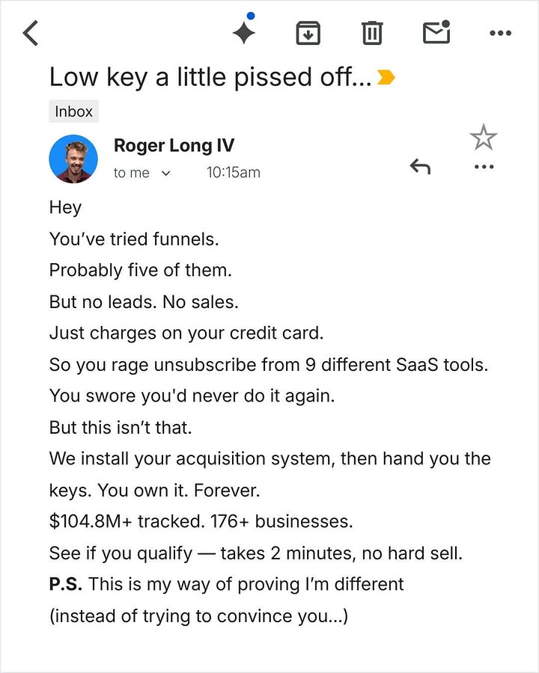The image size is (539, 673).
Task: Click the sender name Roger Long IV
Action: (174, 146)
